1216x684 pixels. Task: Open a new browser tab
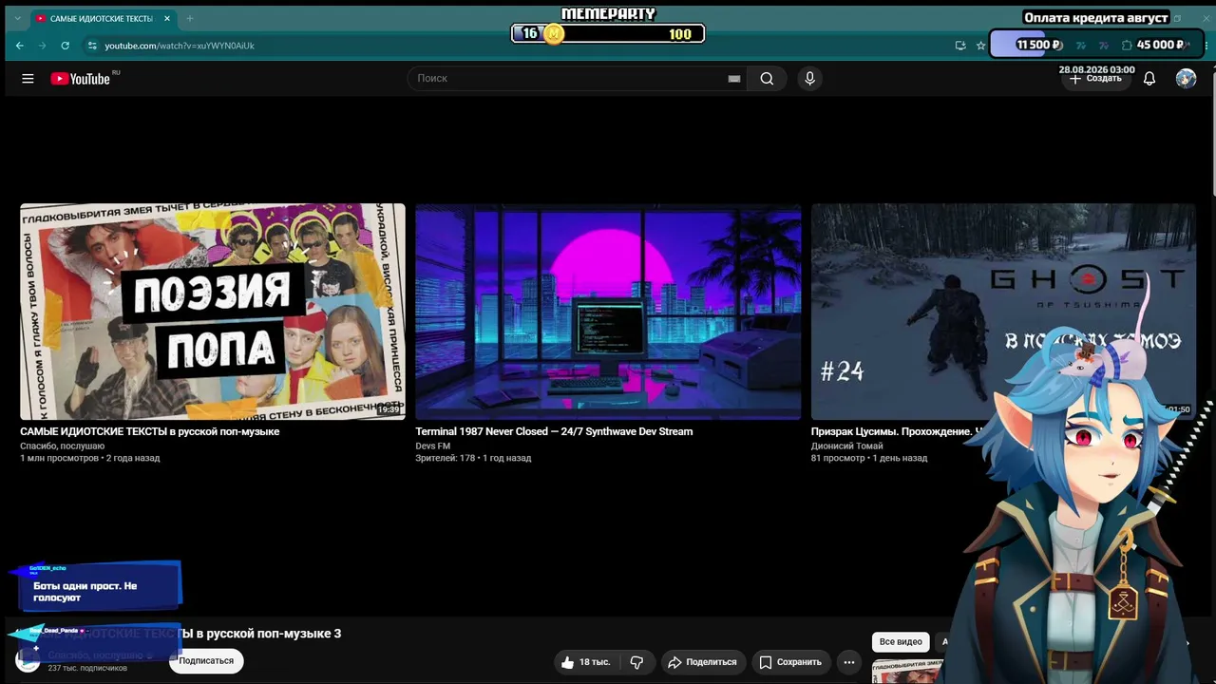(190, 19)
